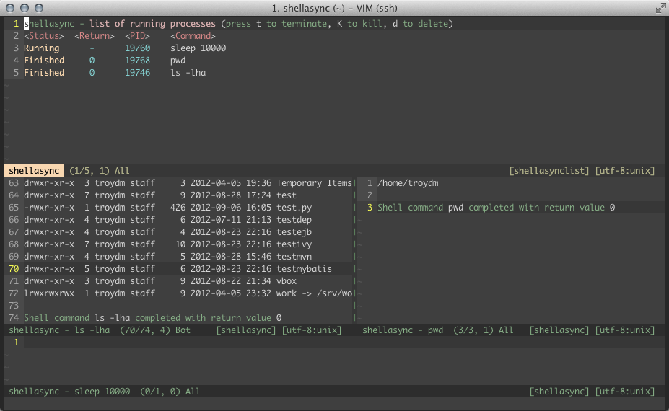The image size is (669, 411).
Task: Select the Finished process row 'ls -lha'
Action: 115,73
